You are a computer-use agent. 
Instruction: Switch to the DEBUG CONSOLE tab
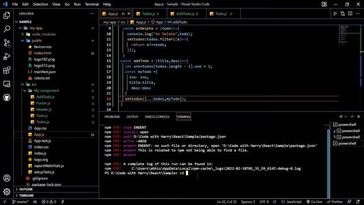tap(157, 117)
